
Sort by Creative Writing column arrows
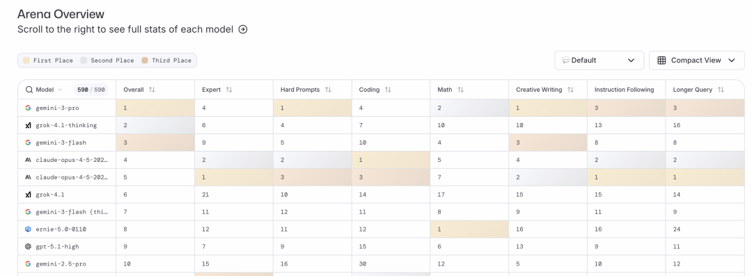tap(571, 90)
